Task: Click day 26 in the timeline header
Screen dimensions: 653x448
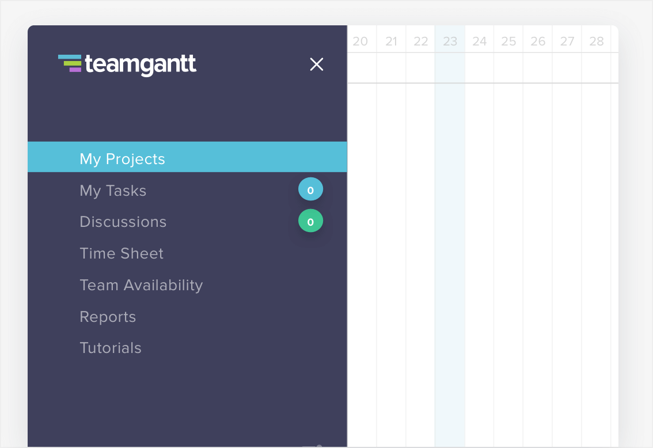Action: coord(538,40)
